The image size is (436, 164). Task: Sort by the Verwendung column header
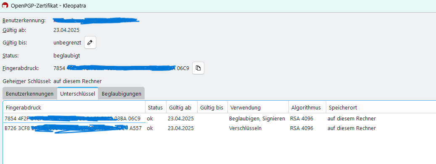(258, 107)
